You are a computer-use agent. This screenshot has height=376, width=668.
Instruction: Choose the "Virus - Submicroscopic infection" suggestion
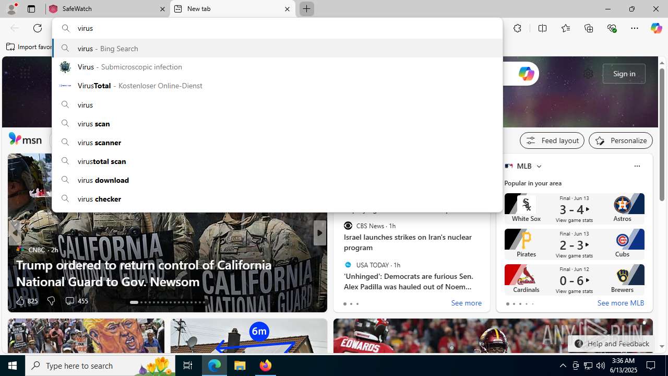click(x=277, y=67)
